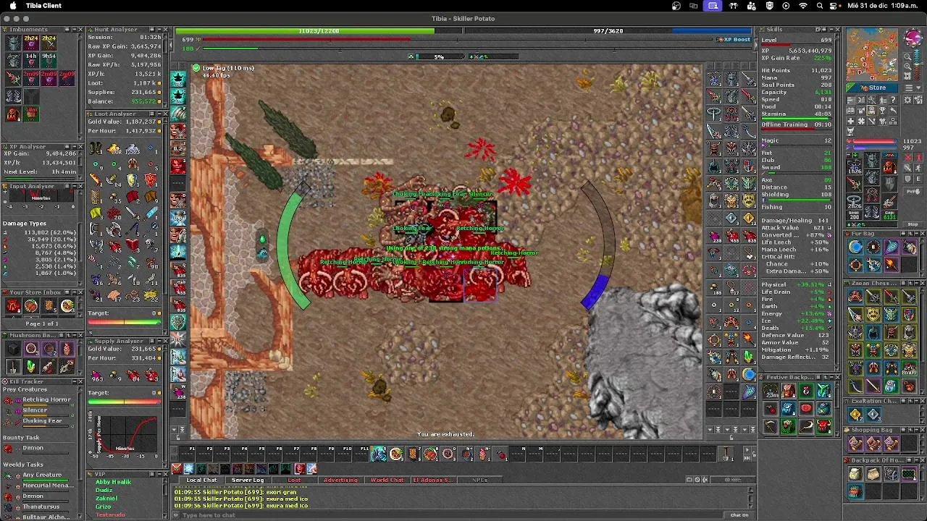Click the green health bar 11023/12200
Screen dimensions: 927x521
[x=319, y=31]
